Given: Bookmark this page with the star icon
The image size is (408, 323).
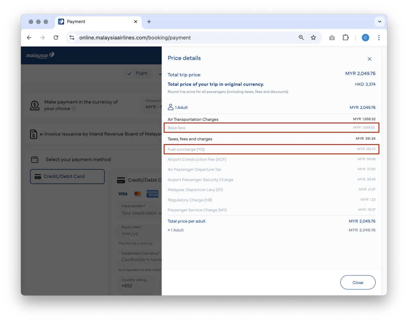Looking at the screenshot, I should pyautogui.click(x=313, y=38).
